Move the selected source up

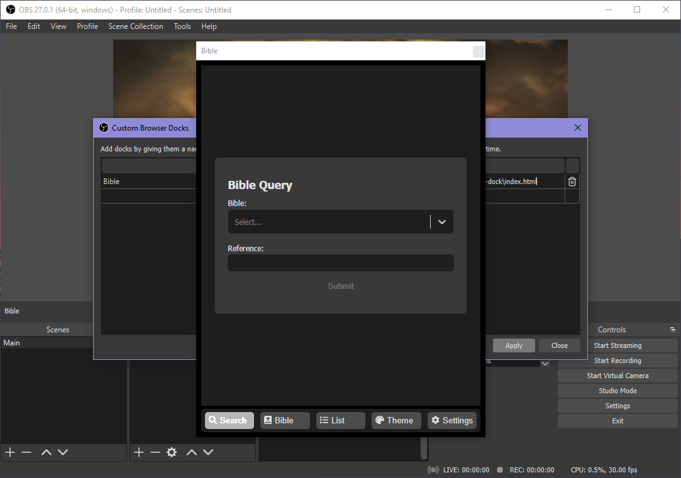191,452
